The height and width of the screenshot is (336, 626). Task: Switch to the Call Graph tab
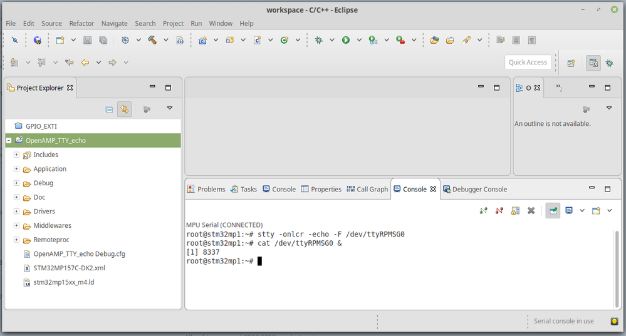[x=367, y=190]
